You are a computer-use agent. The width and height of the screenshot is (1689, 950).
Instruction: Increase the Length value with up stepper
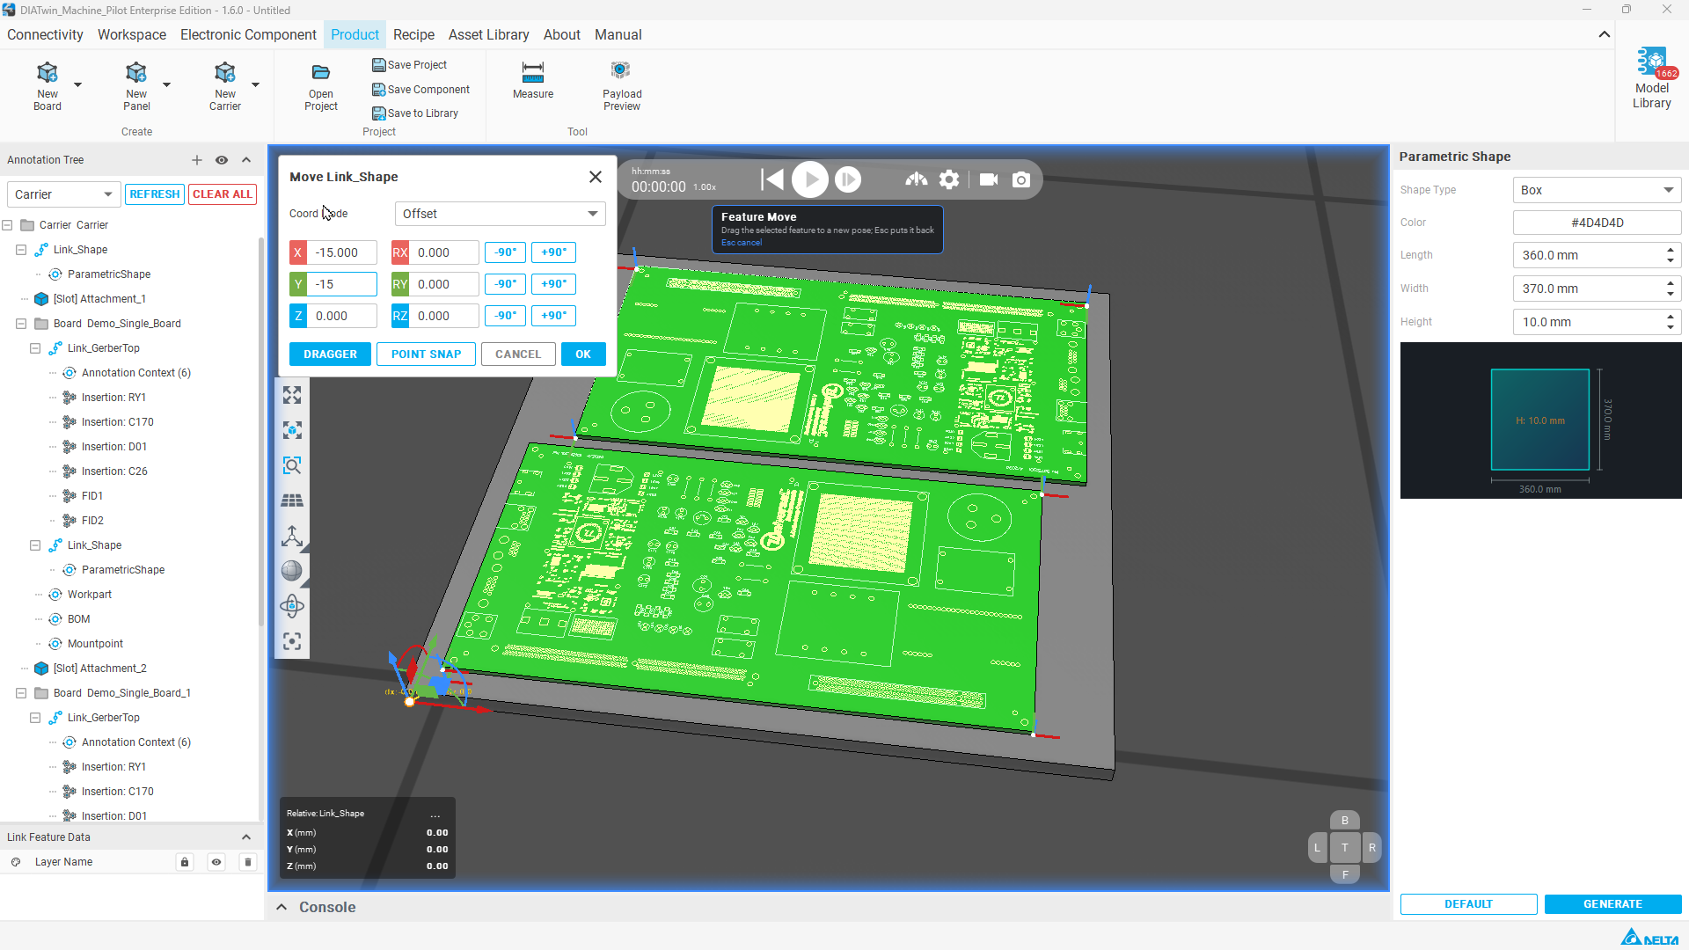pyautogui.click(x=1671, y=250)
